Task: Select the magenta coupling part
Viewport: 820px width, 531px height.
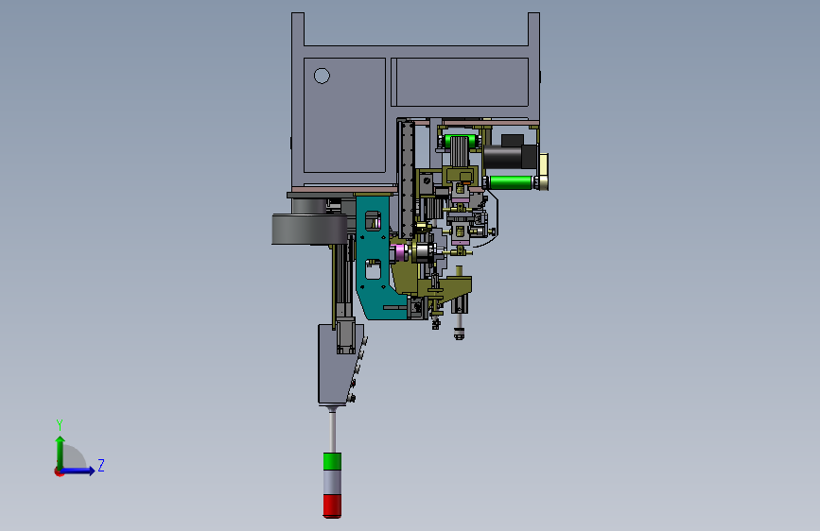Action: (399, 252)
